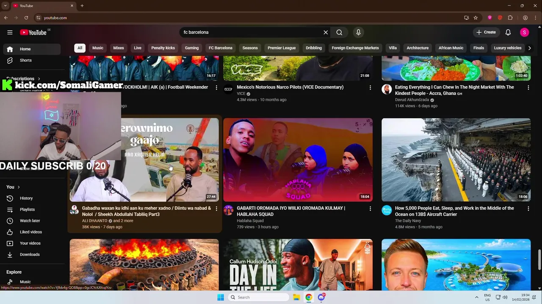The image size is (542, 304).
Task: Click the Hablaha Squad channel avatar
Action: click(x=229, y=210)
